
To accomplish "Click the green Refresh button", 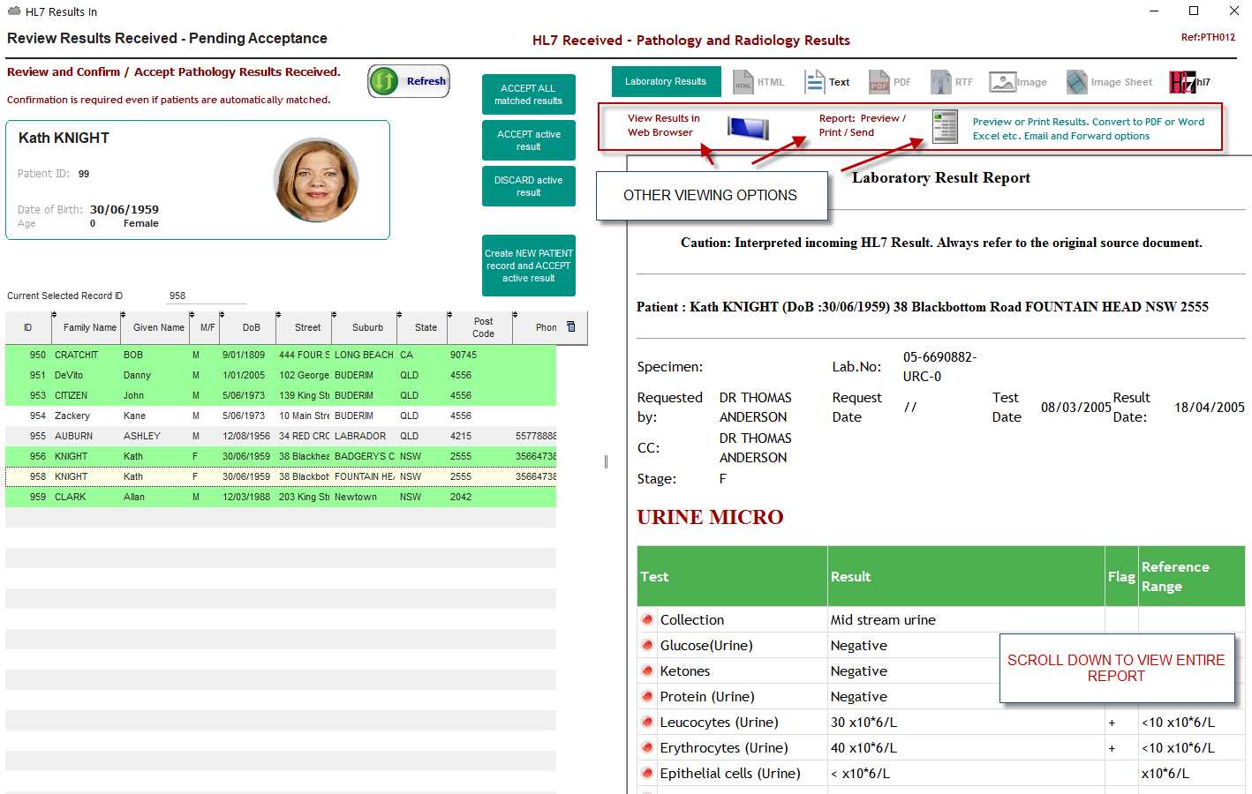I will (x=409, y=81).
